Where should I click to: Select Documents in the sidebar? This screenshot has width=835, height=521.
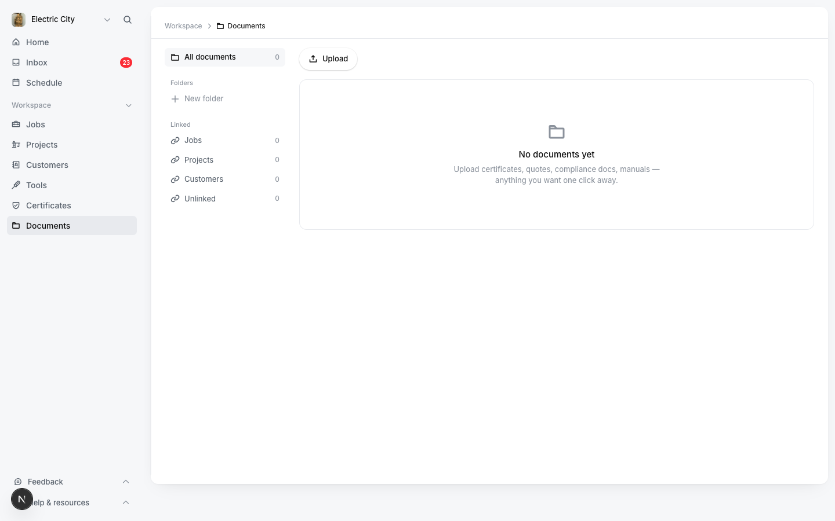click(72, 226)
